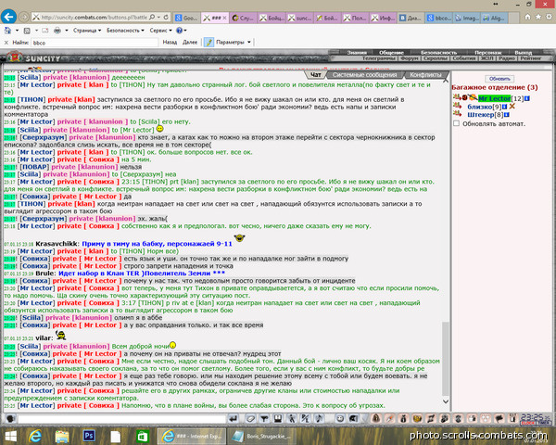Click the Mr Lector name in user list
Image resolution: width=556 pixels, height=445 pixels.
point(494,98)
